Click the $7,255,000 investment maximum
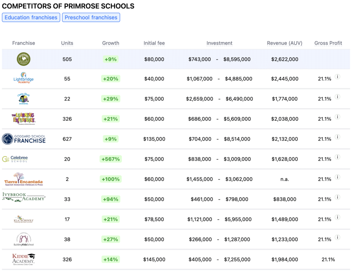352x273 pixels. point(237,259)
